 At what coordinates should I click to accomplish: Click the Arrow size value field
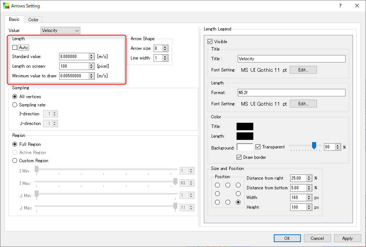click(158, 48)
